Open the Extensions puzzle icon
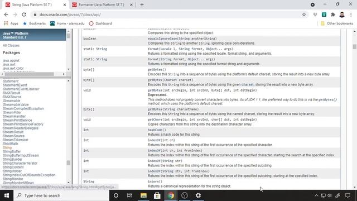Image resolution: width=357 pixels, height=201 pixels. pos(333,15)
